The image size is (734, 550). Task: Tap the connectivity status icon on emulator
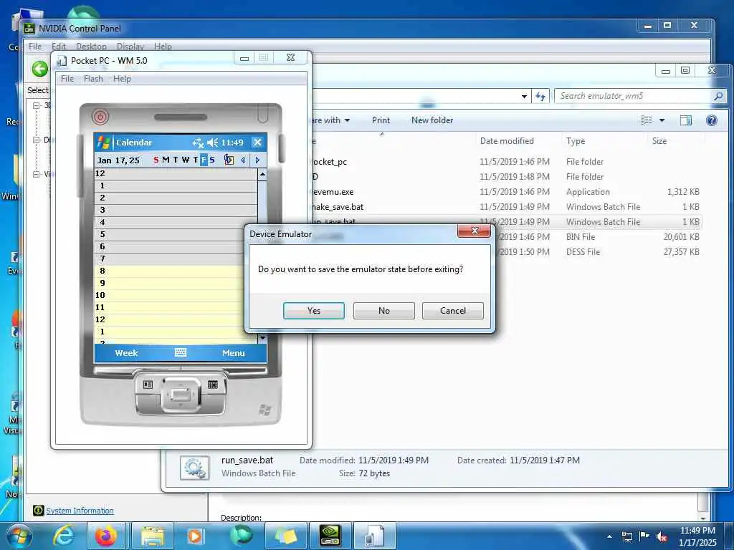click(x=198, y=143)
